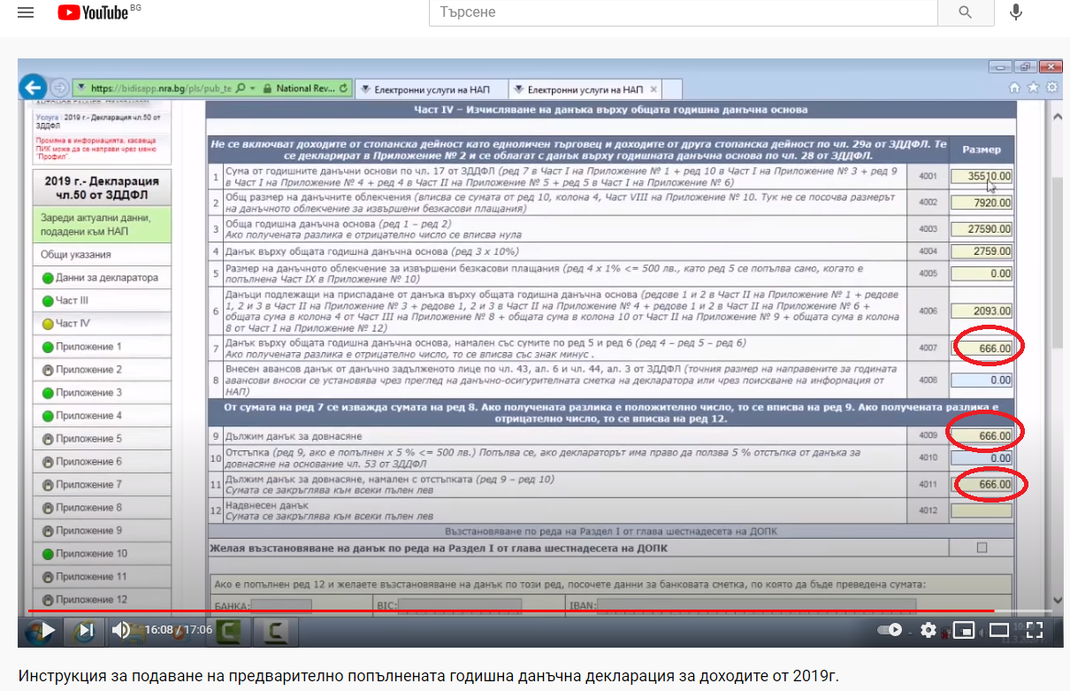
Task: Click the 16:08 / 17:06 time display
Action: tap(180, 632)
